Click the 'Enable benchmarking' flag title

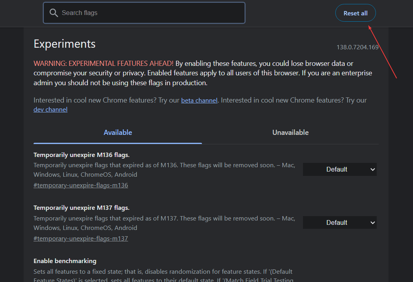[x=65, y=261]
